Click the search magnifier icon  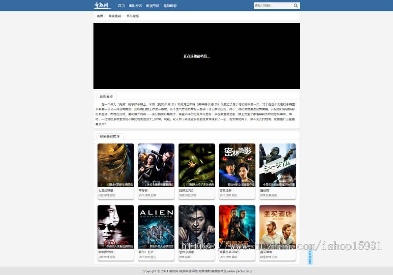[x=296, y=6]
